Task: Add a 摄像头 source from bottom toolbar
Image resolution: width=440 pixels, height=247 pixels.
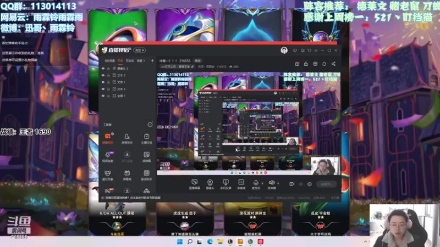Action: (210, 184)
